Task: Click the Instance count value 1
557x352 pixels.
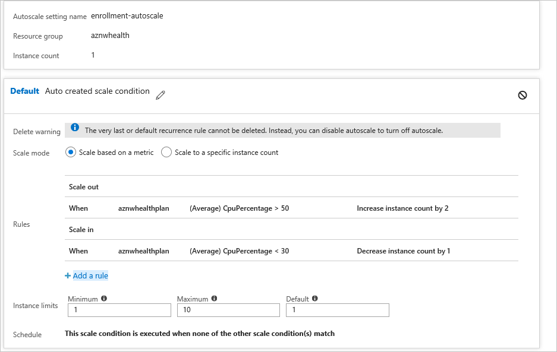Action: 93,55
